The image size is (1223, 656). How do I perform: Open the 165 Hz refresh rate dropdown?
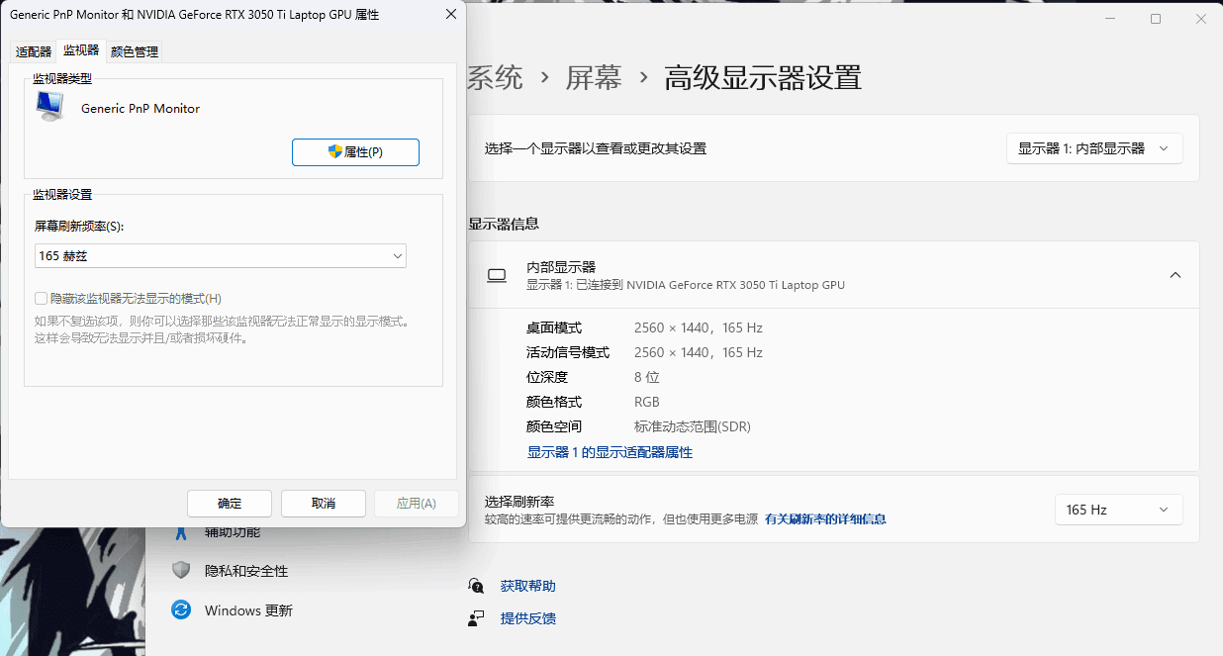[1119, 510]
